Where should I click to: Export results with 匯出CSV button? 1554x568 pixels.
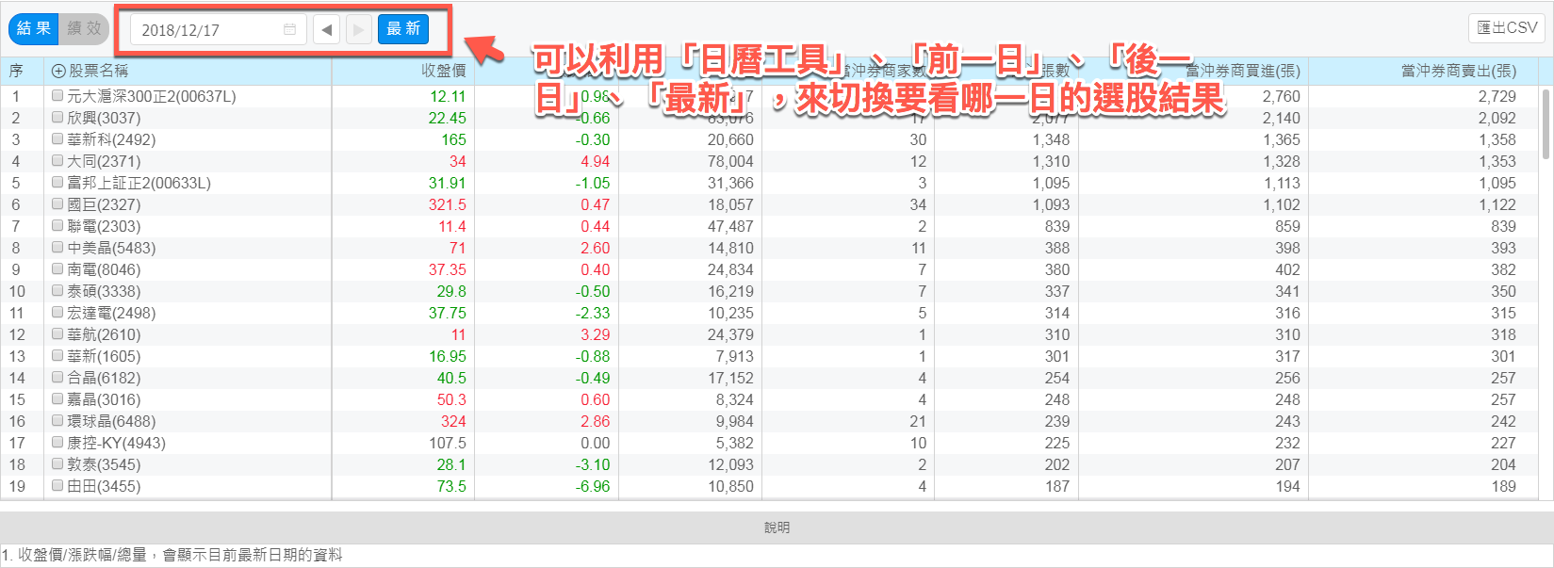pos(1506,28)
